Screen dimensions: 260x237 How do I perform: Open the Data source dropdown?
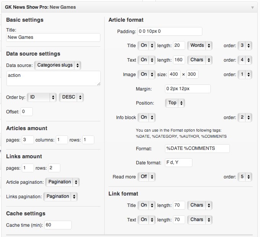click(57, 65)
